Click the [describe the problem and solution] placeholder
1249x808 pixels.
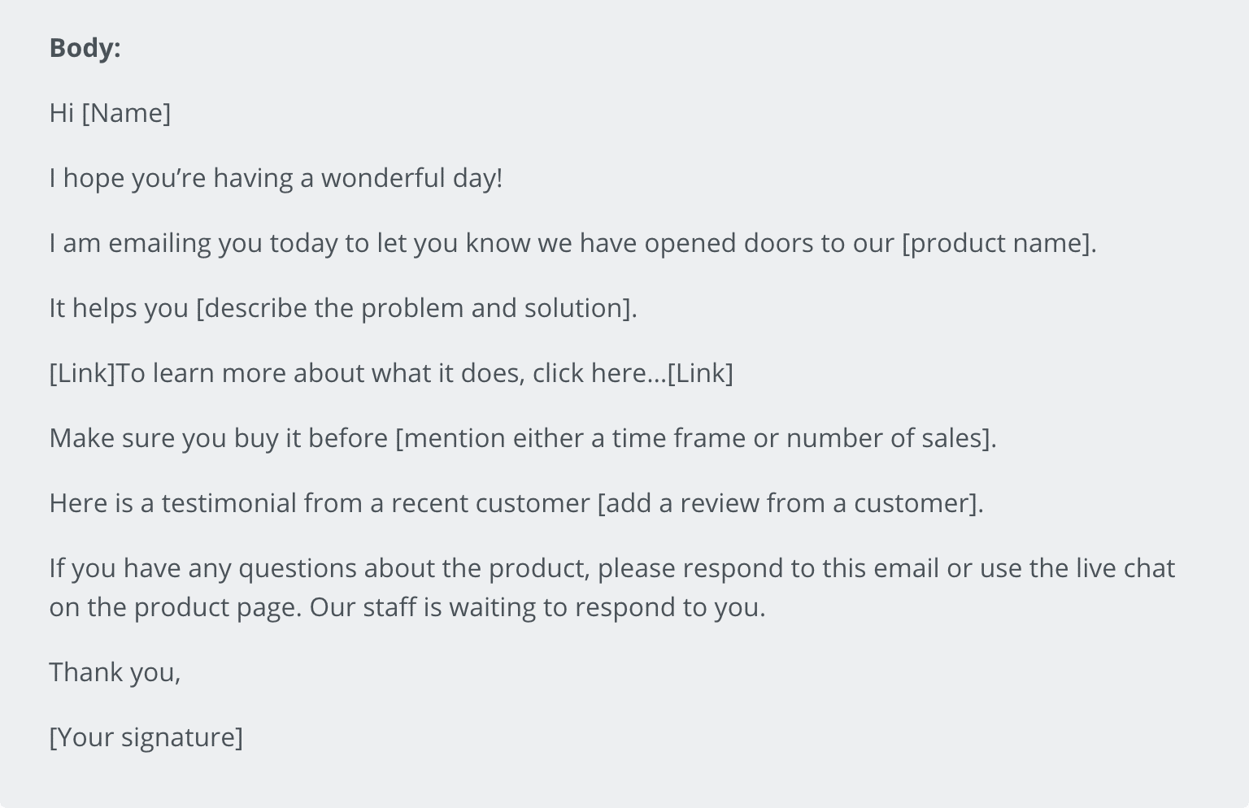click(x=416, y=308)
